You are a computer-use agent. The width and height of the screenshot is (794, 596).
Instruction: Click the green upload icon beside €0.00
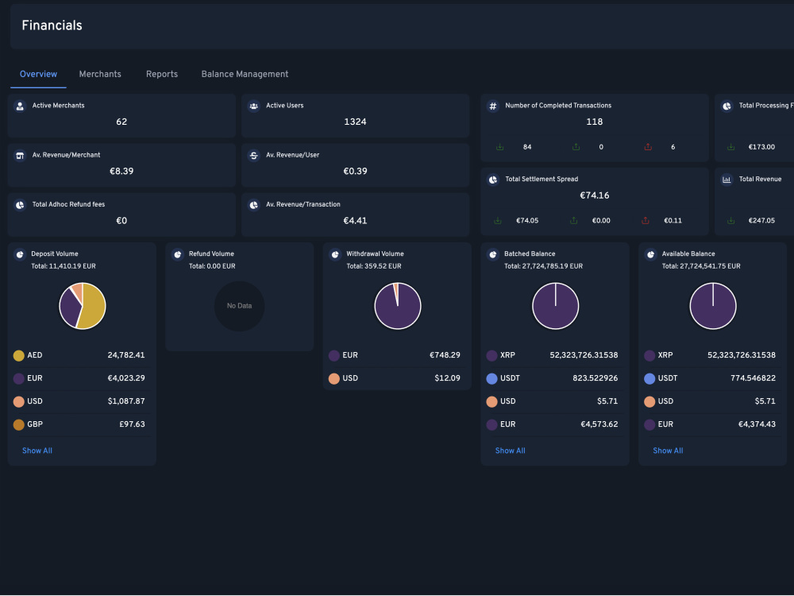[x=574, y=220]
